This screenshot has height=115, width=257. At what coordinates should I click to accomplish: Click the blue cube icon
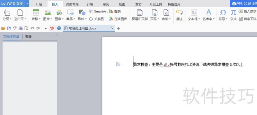[x=59, y=28]
